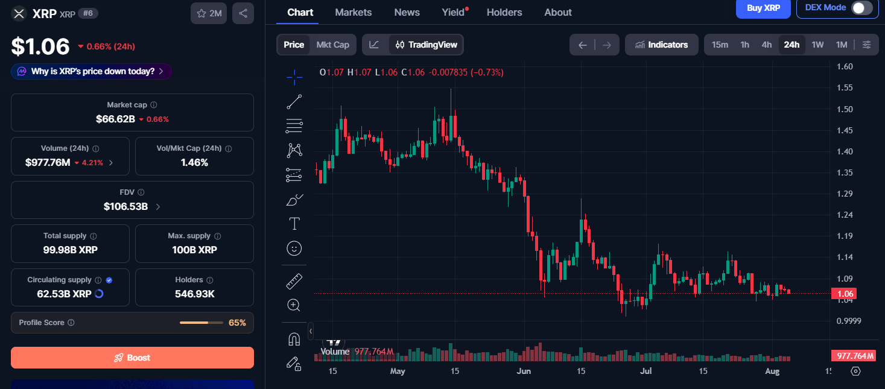This screenshot has height=389, width=885.
Task: Click the 1.06 current price label on axis
Action: 843,294
